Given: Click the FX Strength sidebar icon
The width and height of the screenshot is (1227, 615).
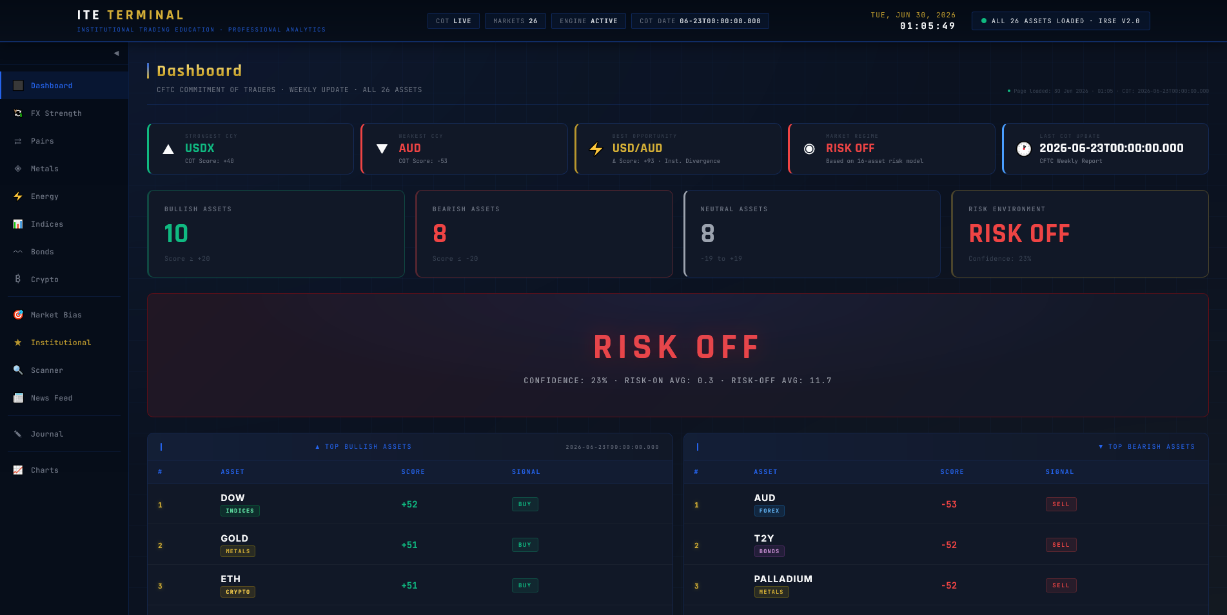Looking at the screenshot, I should click(18, 113).
